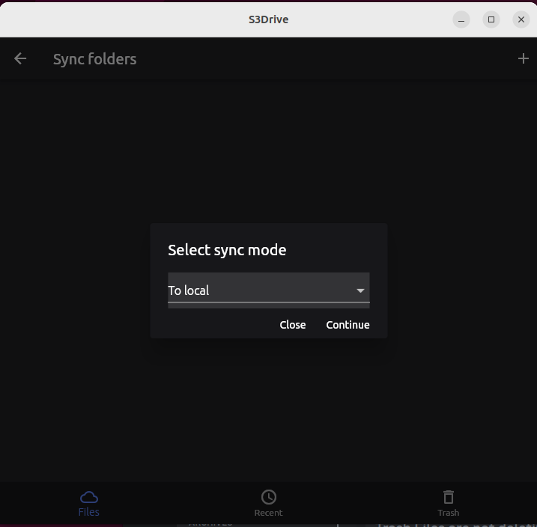Select the 'To local' value text
537x527 pixels.
[189, 290]
